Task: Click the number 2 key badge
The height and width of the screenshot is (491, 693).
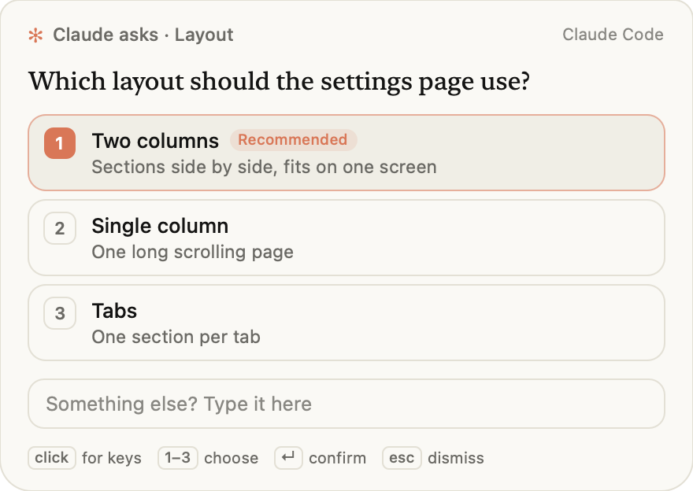Action: coord(60,228)
